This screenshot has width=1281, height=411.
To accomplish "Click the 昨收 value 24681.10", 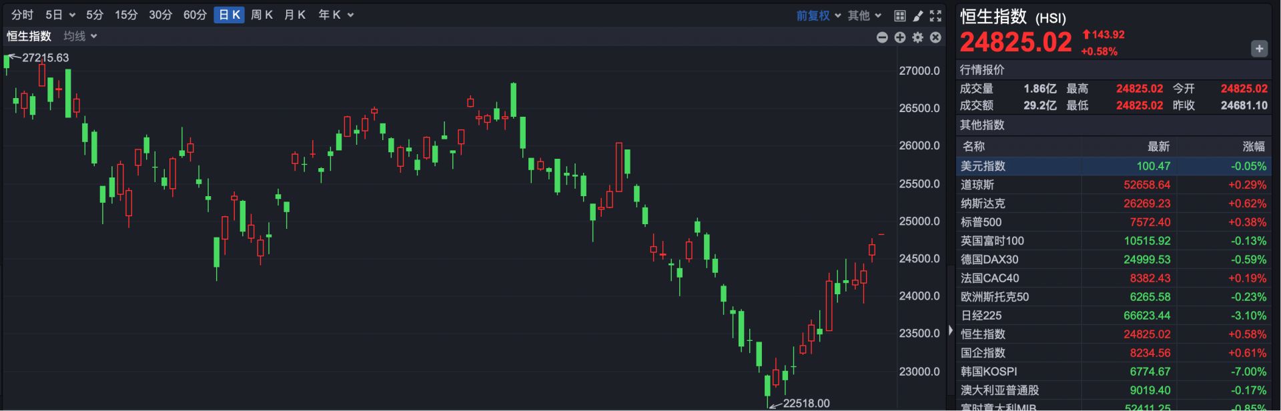I will (1244, 105).
